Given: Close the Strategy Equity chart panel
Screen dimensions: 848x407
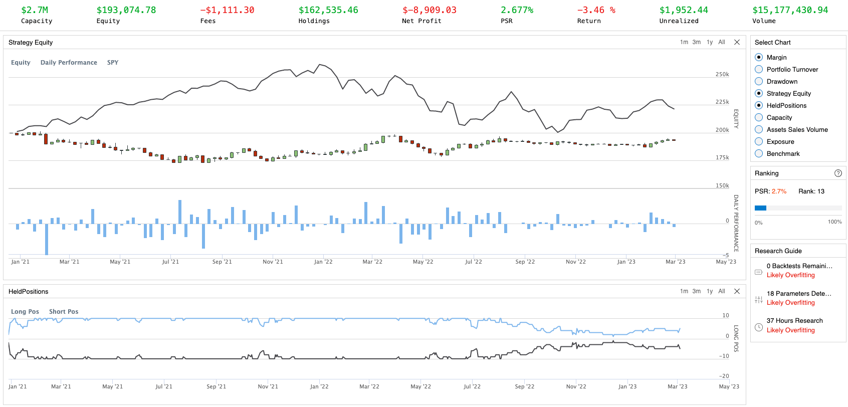Looking at the screenshot, I should point(737,42).
